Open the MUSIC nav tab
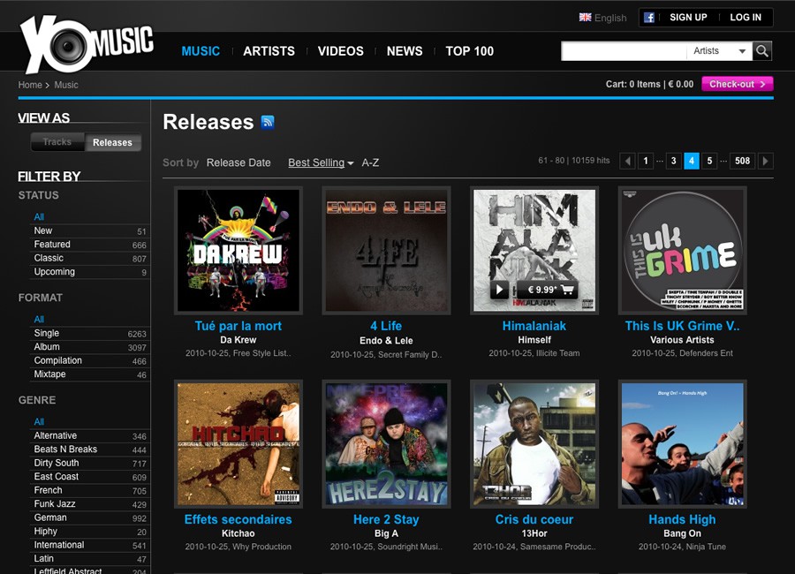The width and height of the screenshot is (795, 574). point(201,51)
